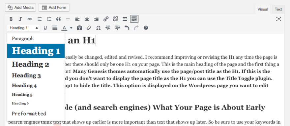The width and height of the screenshot is (290, 126).
Task: Decrease the indent
Action: 108,28
